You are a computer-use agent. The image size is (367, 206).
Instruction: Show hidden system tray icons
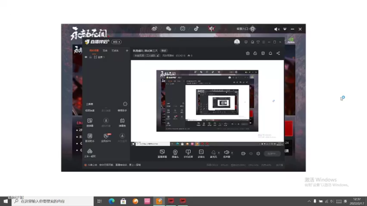(x=309, y=201)
